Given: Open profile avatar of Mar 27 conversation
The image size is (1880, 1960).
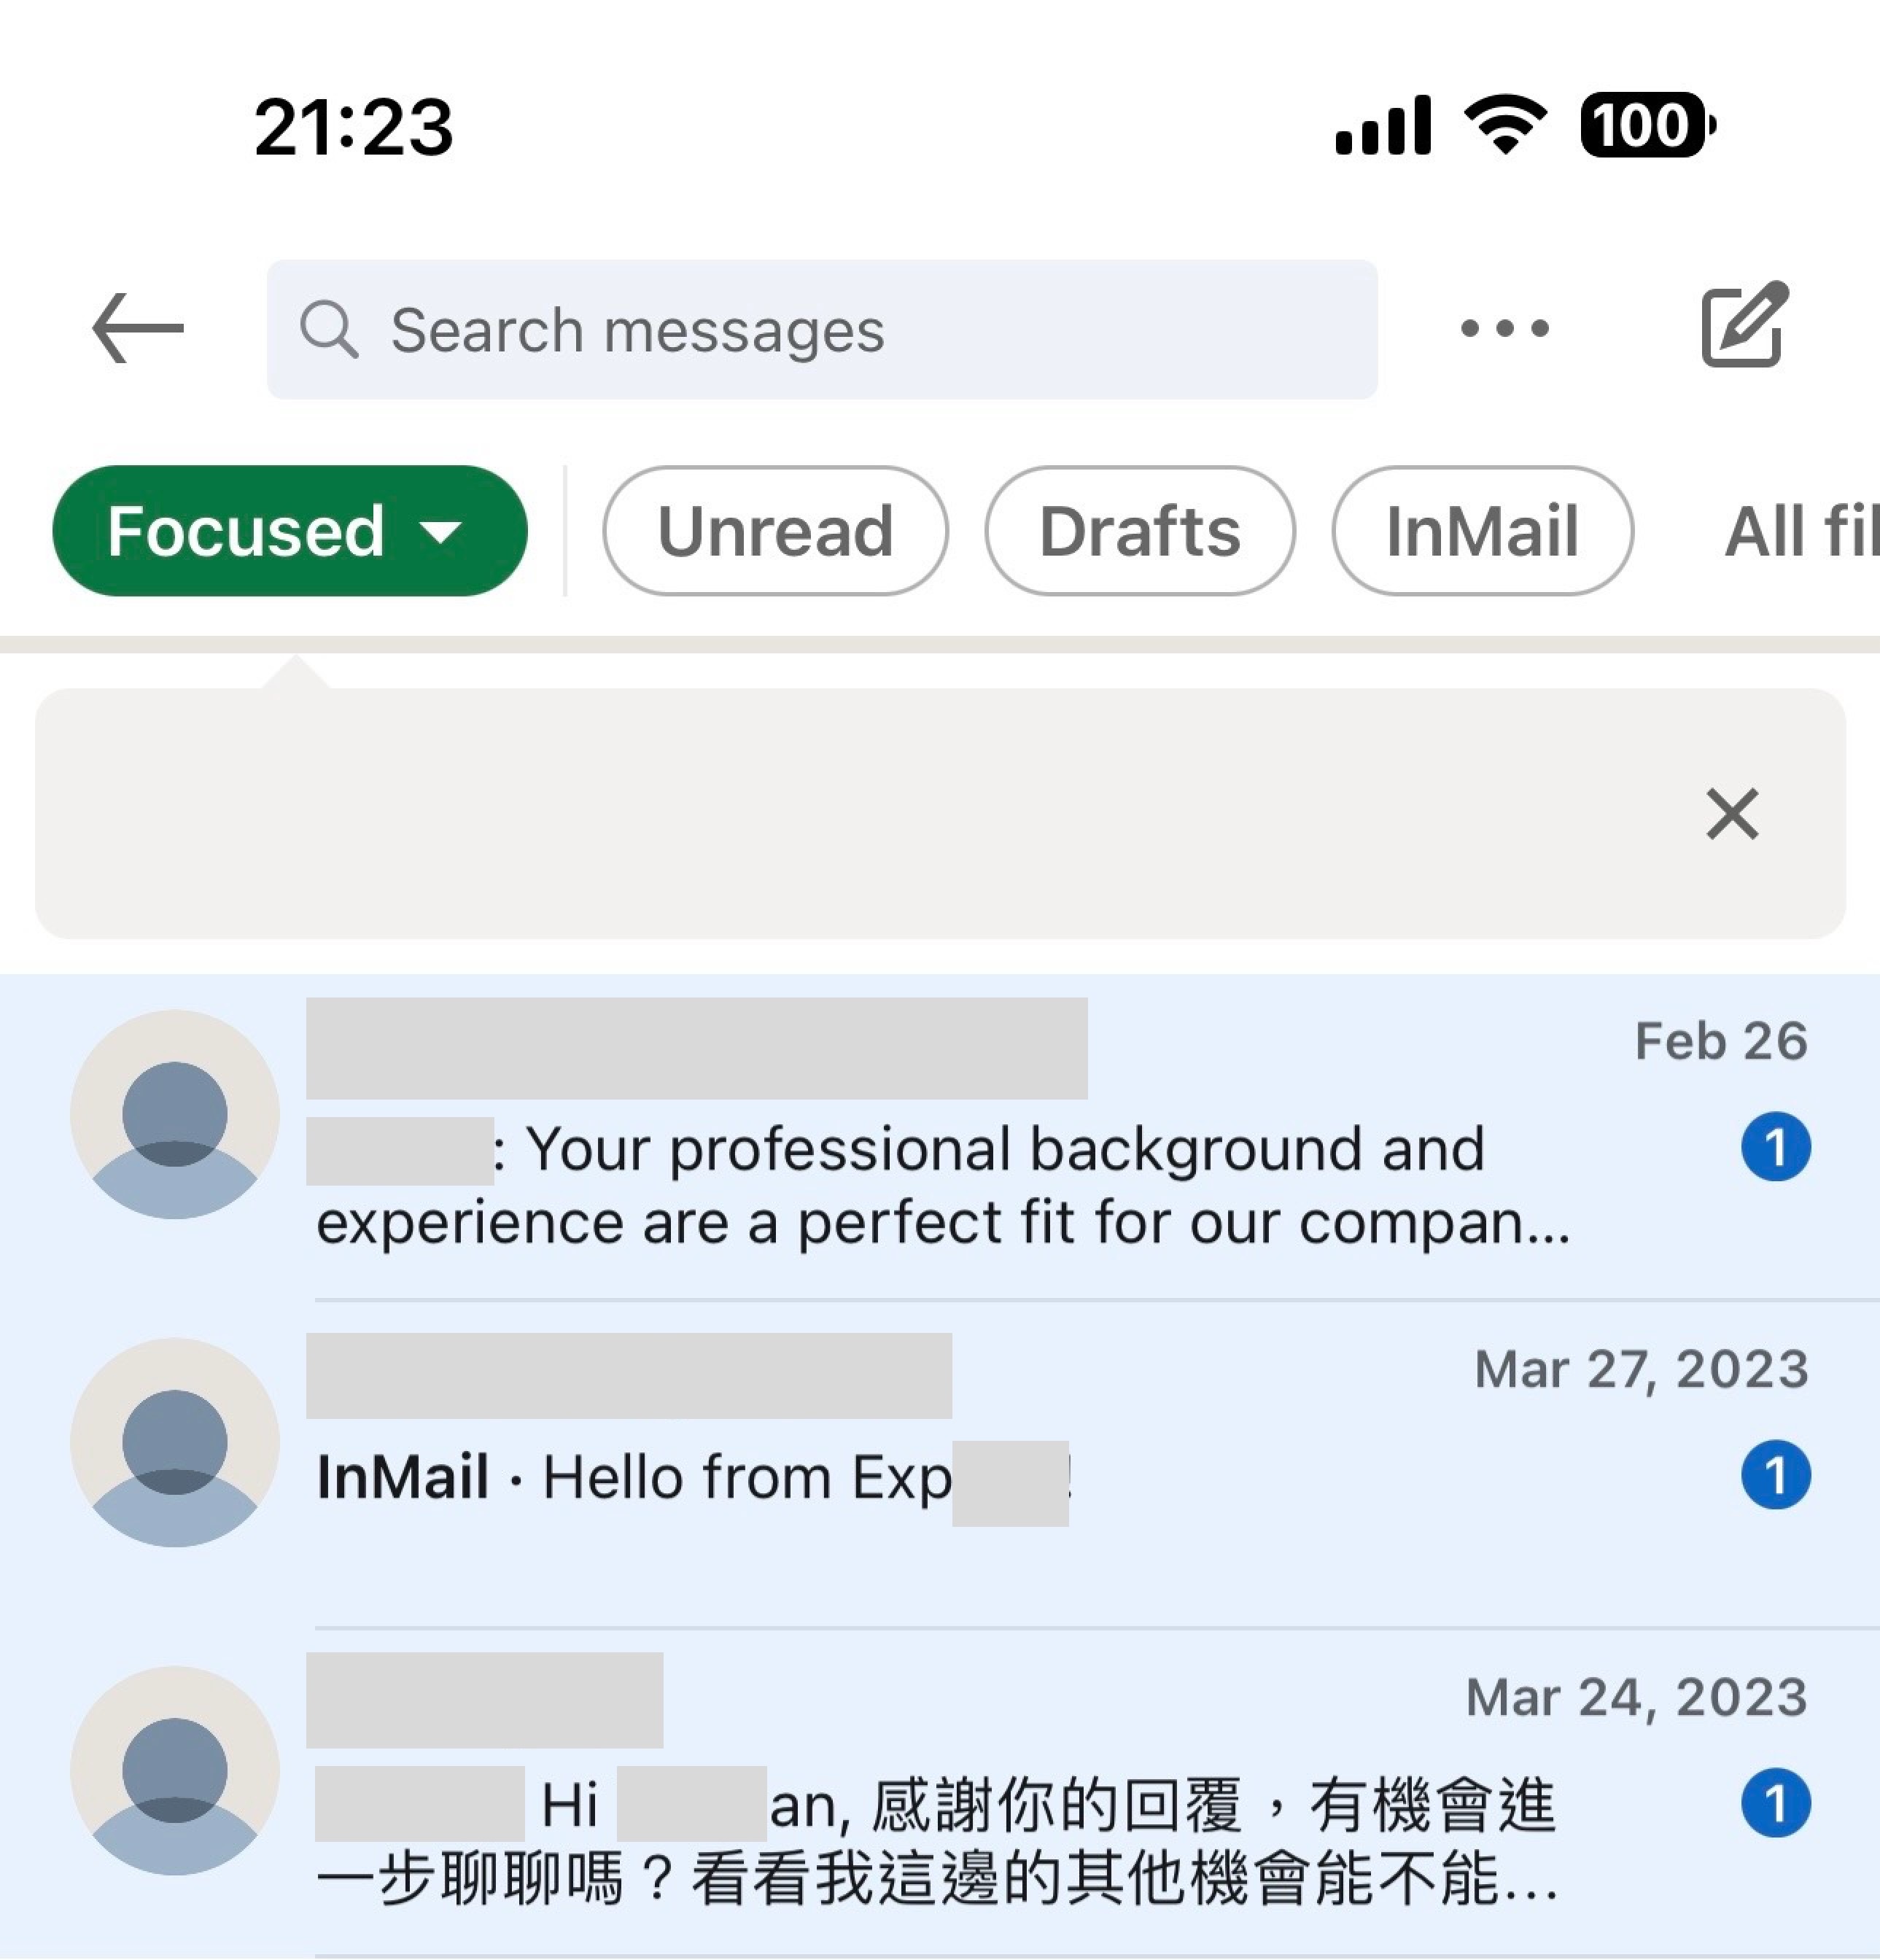Looking at the screenshot, I should pos(175,1442).
